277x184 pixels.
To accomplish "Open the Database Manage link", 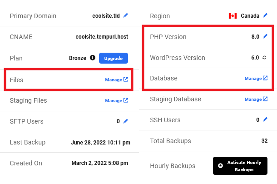I will 256,78.
